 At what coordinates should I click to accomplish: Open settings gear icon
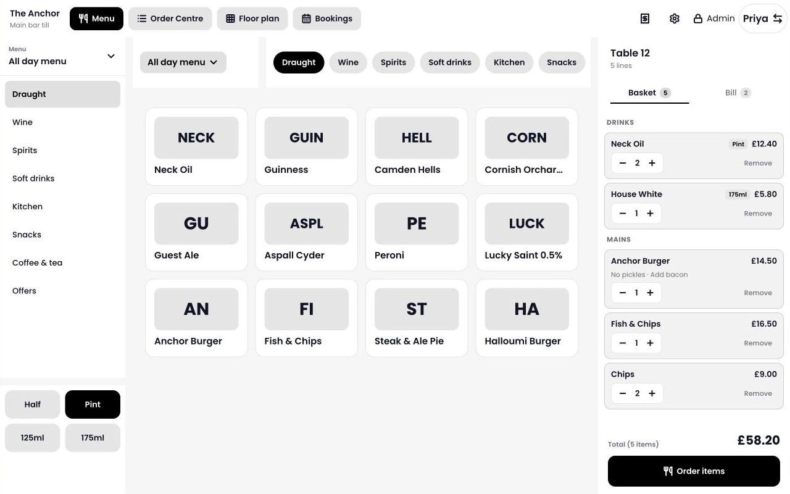[x=675, y=19]
